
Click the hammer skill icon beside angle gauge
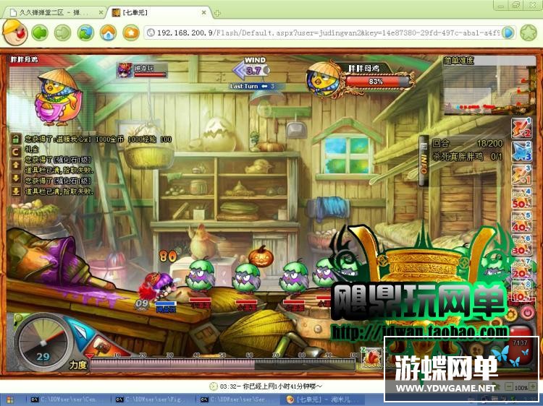pyautogui.click(x=101, y=346)
